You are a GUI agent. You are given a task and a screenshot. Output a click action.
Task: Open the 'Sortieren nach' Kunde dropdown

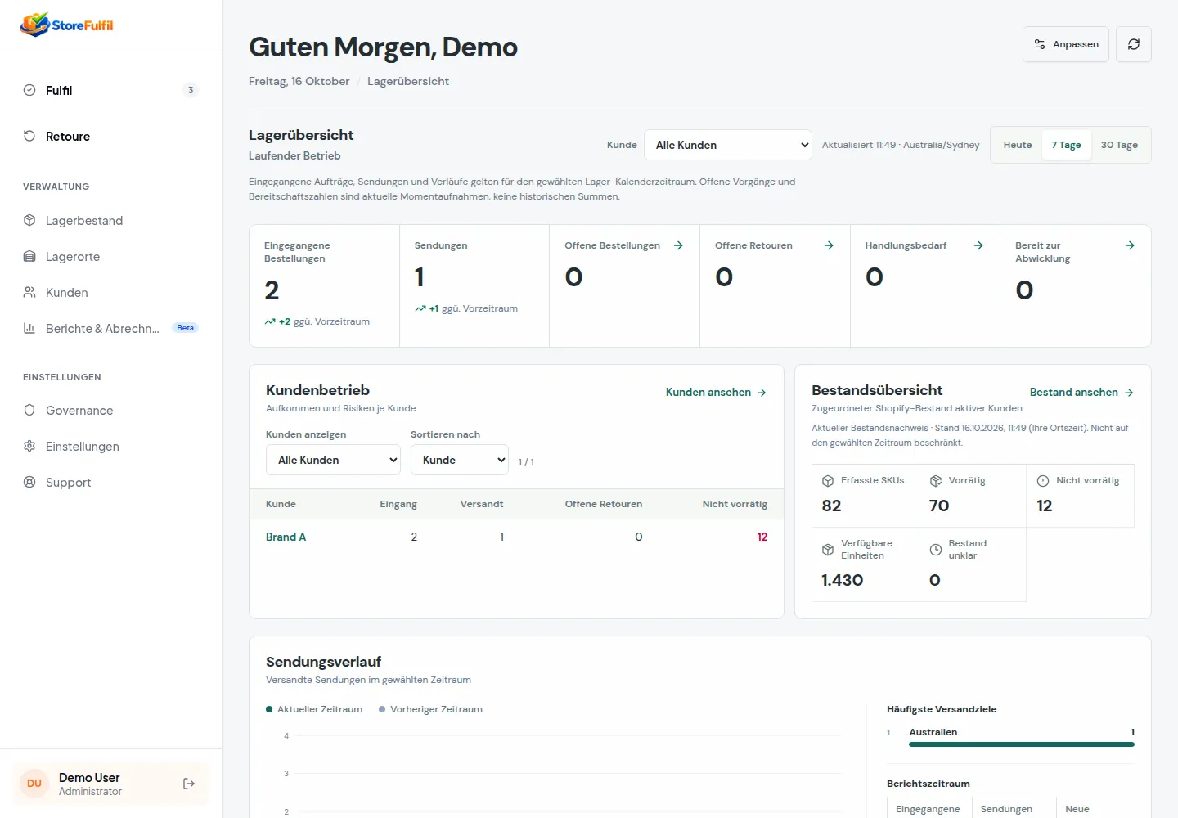[x=460, y=460]
